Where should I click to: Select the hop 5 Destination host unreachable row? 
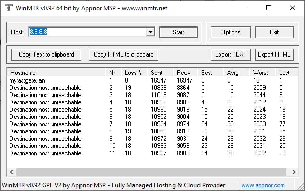pyautogui.click(x=153, y=110)
